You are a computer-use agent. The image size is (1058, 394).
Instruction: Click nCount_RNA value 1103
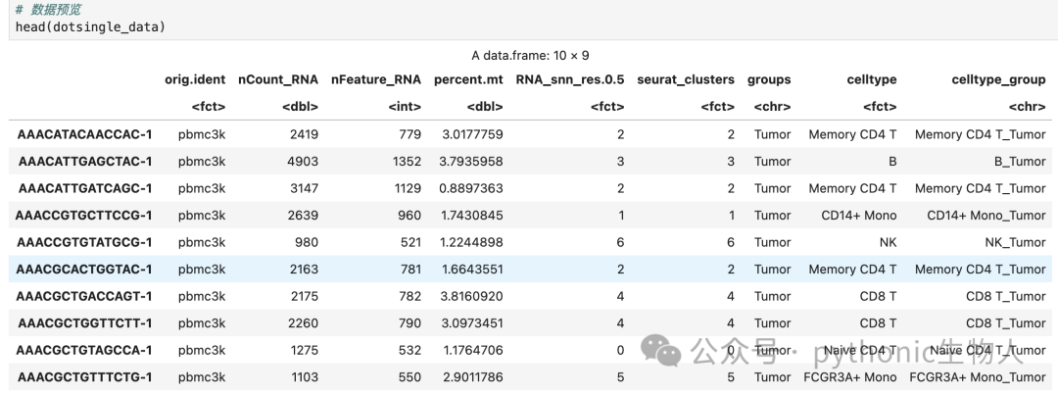point(305,377)
